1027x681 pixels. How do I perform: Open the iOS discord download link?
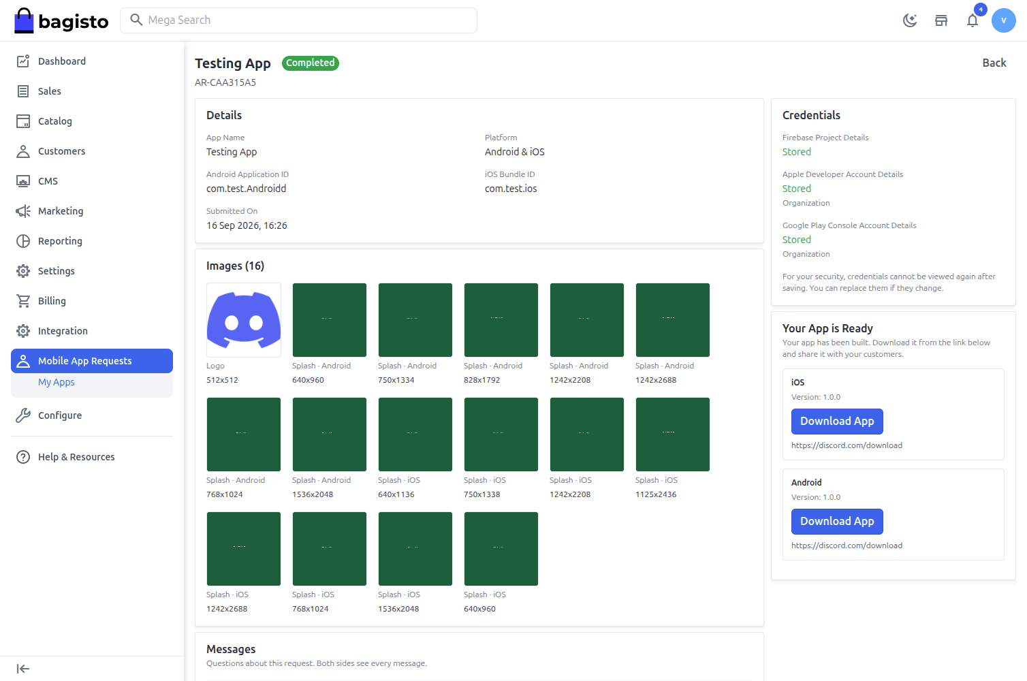(x=847, y=445)
